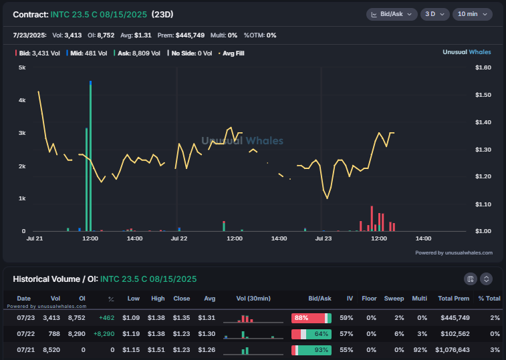Click the Jul 23 x-axis label

point(324,238)
